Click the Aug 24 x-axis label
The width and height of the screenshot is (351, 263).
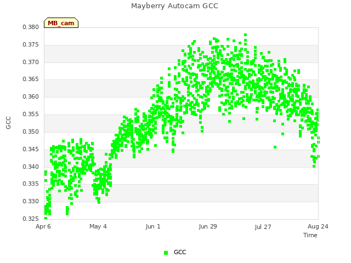(x=318, y=226)
